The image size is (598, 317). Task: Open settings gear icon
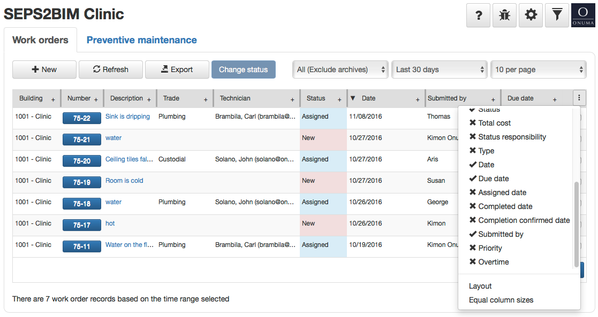[531, 16]
